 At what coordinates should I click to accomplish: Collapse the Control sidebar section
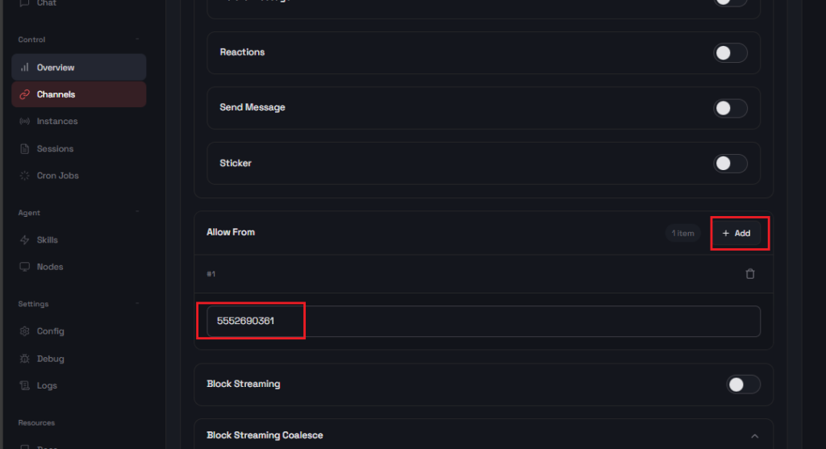tap(137, 39)
